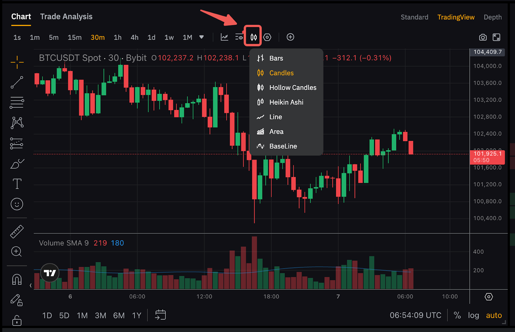Image resolution: width=515 pixels, height=332 pixels.
Task: Open the candle chart type dropdown
Action: [x=253, y=37]
